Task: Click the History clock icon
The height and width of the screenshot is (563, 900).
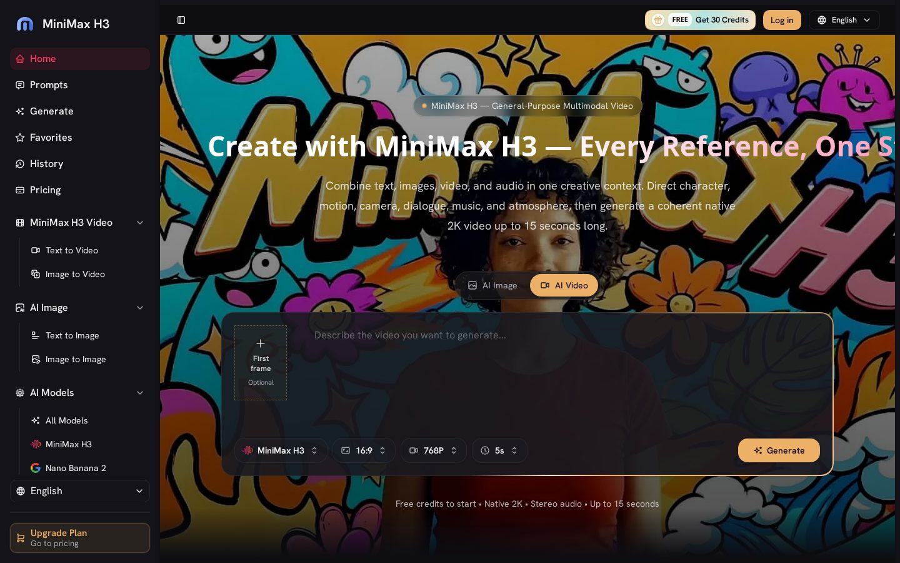Action: 20,164
